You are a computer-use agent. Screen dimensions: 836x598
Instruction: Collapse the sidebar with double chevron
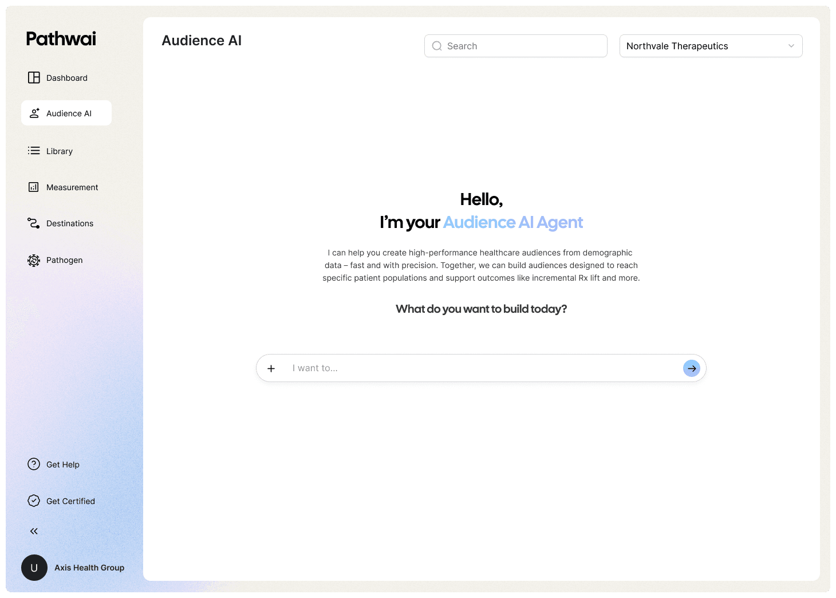point(34,531)
